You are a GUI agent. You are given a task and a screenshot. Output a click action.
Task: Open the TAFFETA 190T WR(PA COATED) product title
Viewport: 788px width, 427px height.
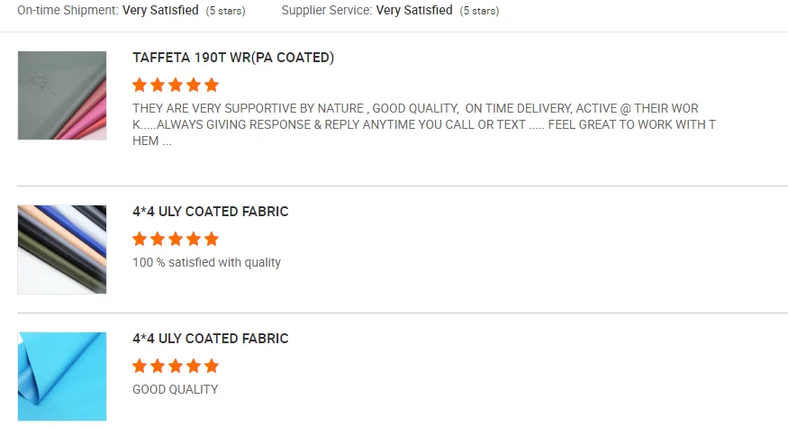233,58
